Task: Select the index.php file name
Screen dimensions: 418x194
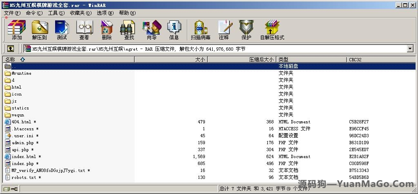Action: pyautogui.click(x=25, y=163)
